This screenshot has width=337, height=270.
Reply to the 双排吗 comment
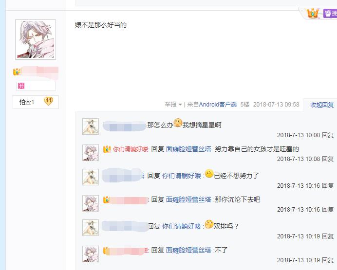pyautogui.click(x=328, y=236)
